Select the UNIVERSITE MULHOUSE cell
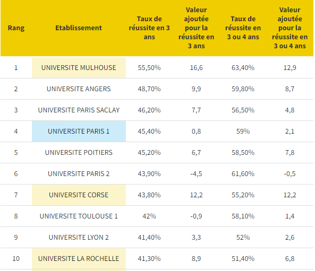Screen dimensions: 315x271 point(79,67)
